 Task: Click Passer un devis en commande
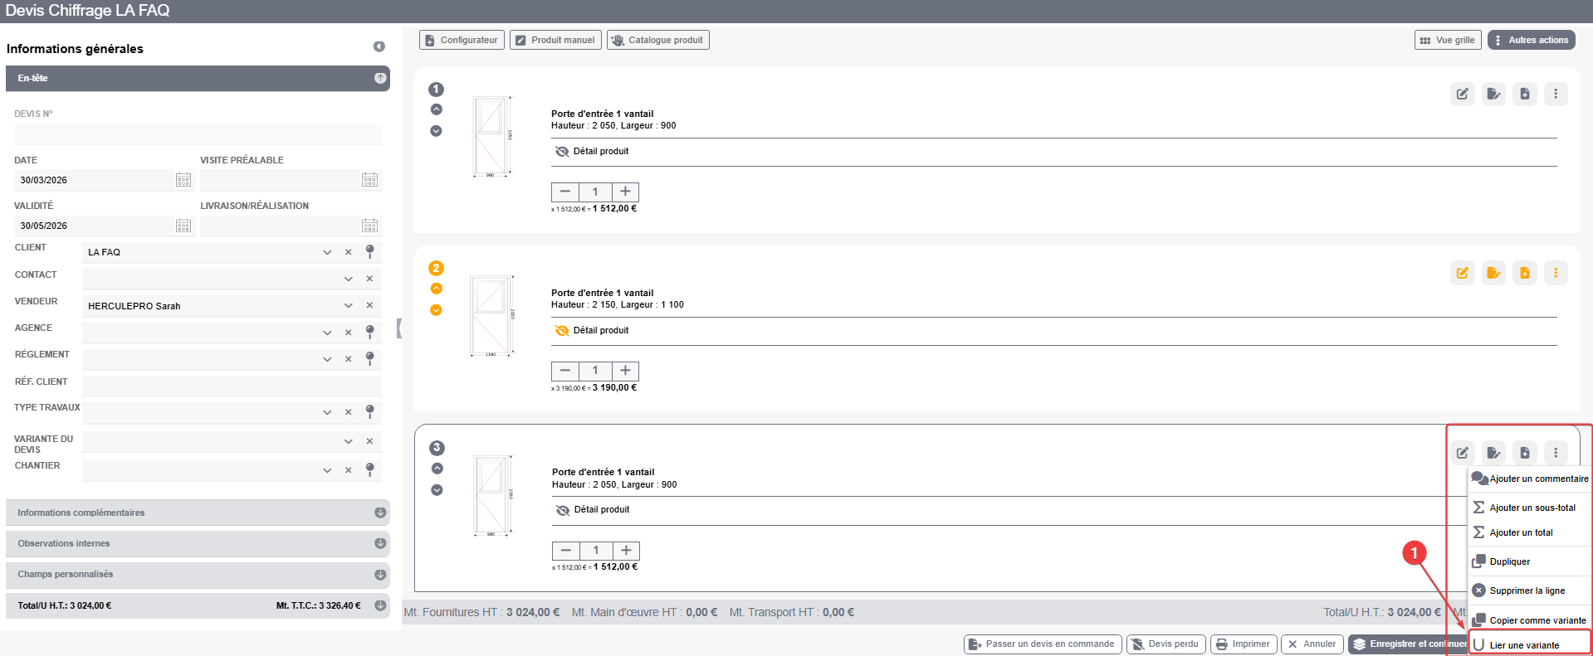point(1043,644)
